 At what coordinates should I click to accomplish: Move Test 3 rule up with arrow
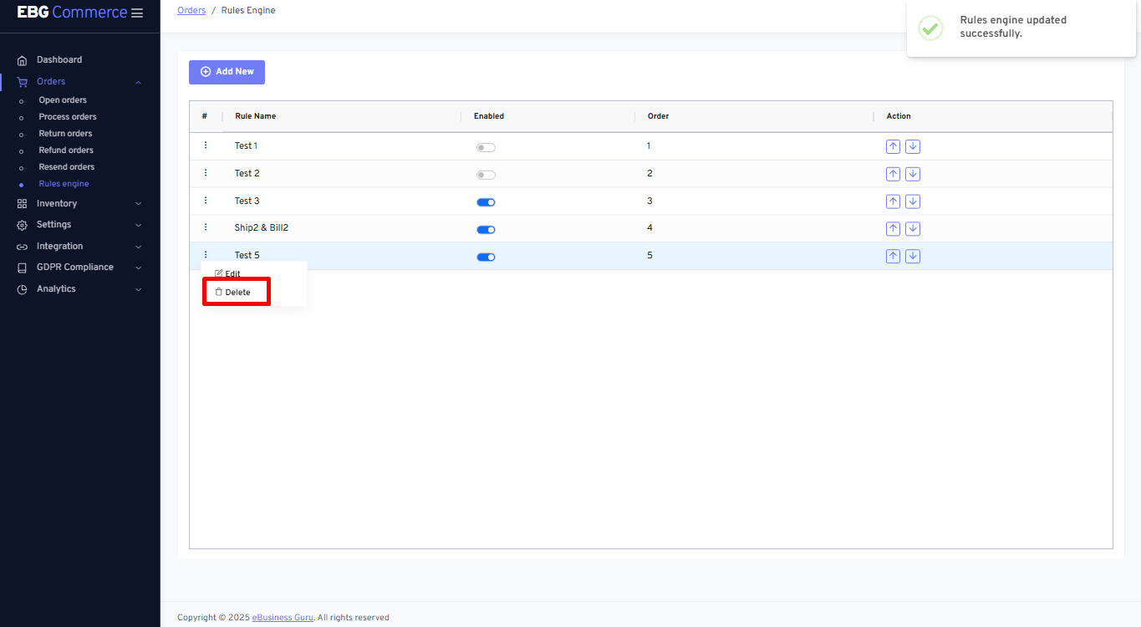click(x=893, y=201)
